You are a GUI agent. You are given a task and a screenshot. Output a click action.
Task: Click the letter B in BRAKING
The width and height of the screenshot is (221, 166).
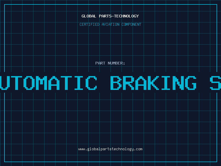click(x=116, y=83)
